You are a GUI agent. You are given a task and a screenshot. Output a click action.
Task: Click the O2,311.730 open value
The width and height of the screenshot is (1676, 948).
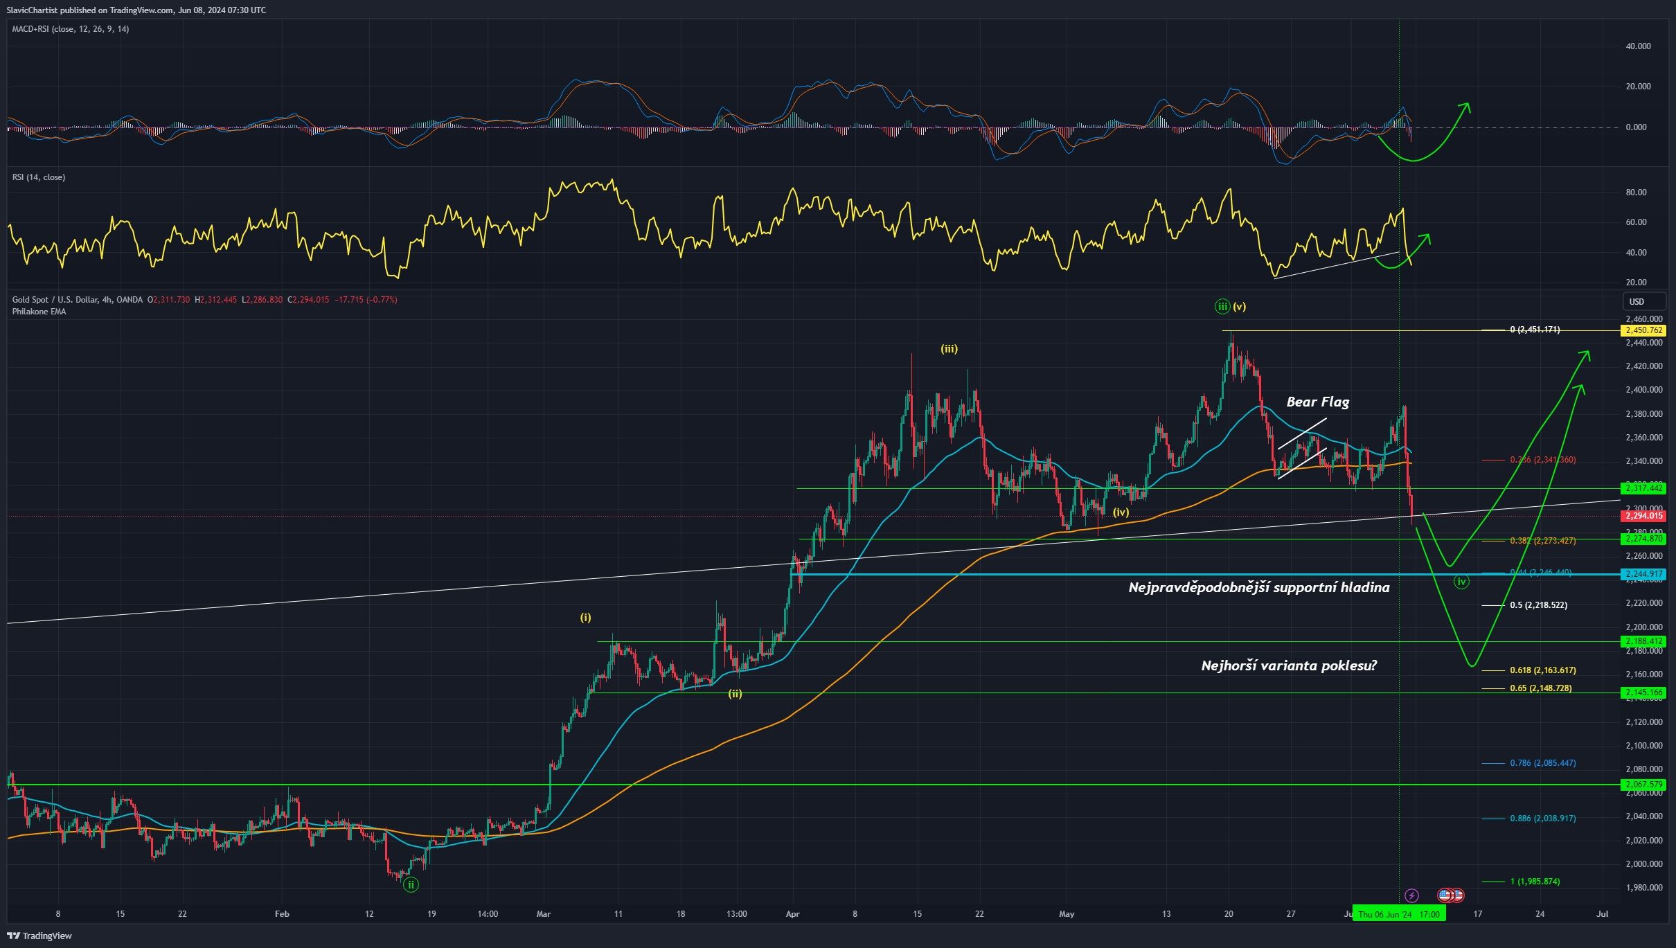[x=168, y=300]
